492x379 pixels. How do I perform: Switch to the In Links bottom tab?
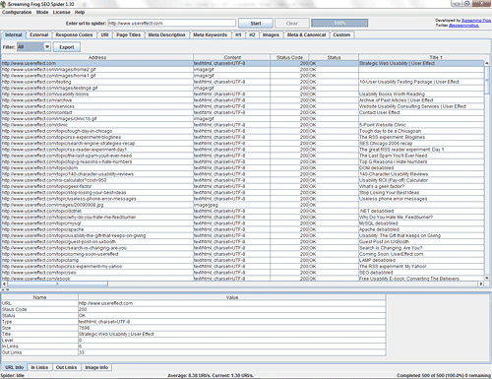(39, 367)
